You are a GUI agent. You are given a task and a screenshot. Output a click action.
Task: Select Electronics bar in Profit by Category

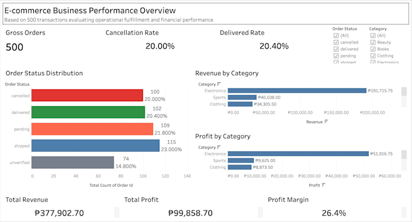click(298, 154)
